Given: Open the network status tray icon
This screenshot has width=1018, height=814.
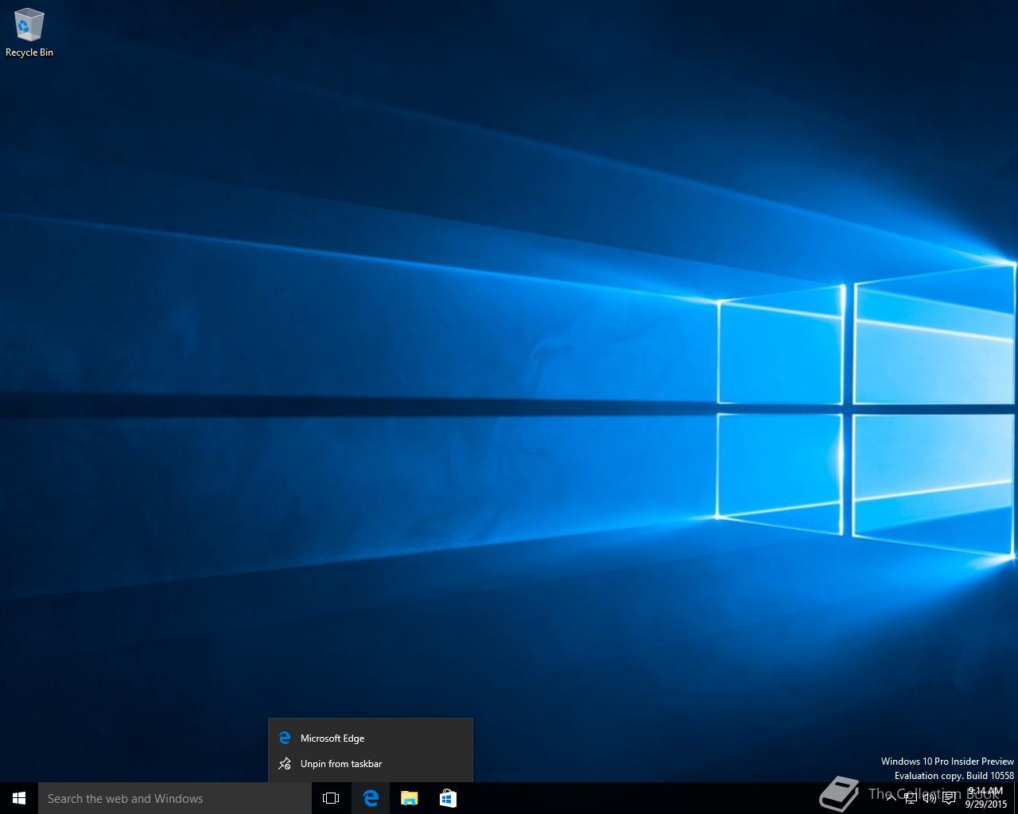Looking at the screenshot, I should (x=911, y=798).
